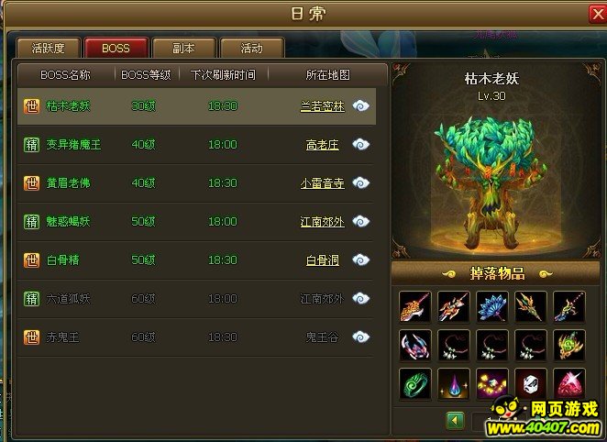Viewport: 607px width, 442px height.
Task: Click the purple flame drop item
Action: [453, 384]
